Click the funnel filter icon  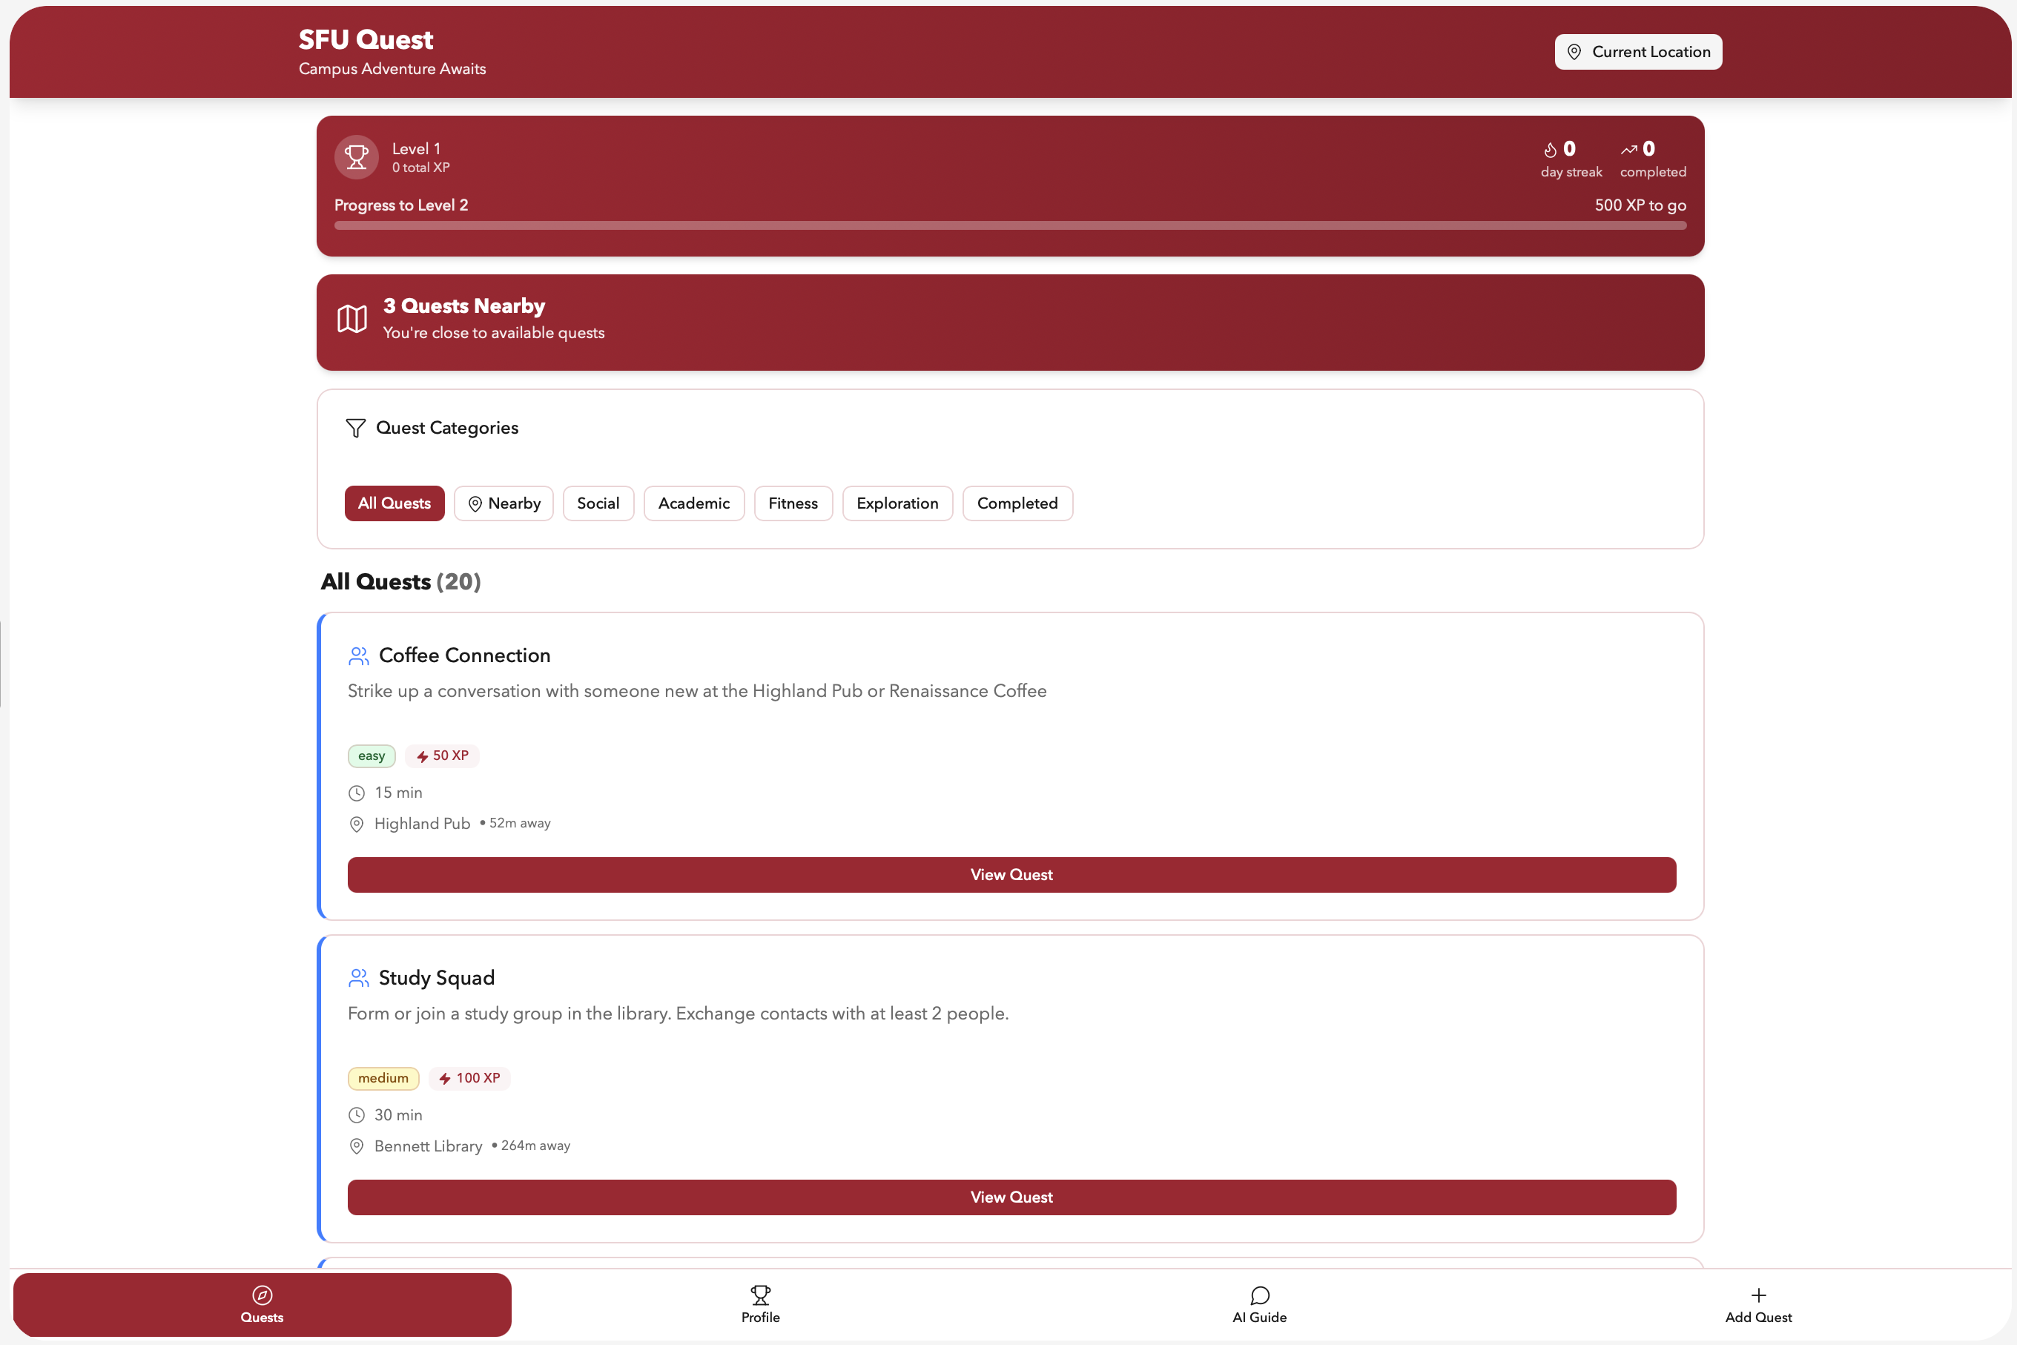(355, 428)
